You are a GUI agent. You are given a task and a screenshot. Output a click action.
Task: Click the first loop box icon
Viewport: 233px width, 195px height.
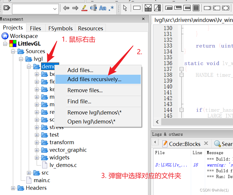tap(169, 8)
